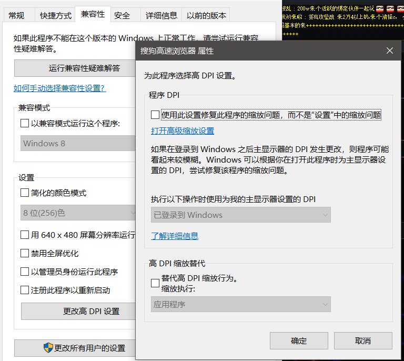Image resolution: width=404 pixels, height=361 pixels.
Task: Open the 快捷方式 tab
Action: 55,15
